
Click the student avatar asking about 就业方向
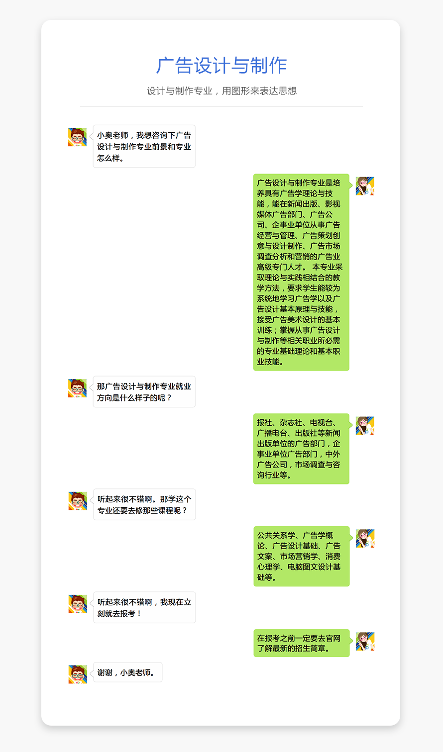[x=77, y=388]
